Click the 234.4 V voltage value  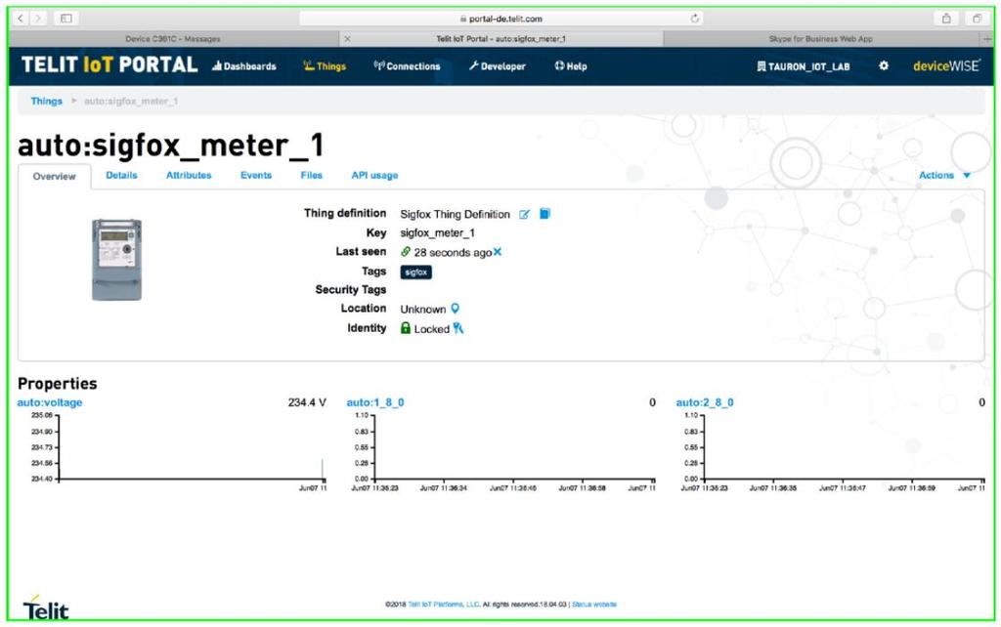(307, 402)
